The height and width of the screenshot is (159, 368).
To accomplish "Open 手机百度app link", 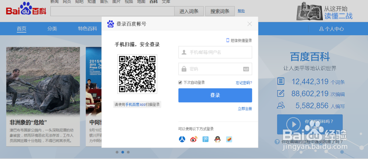I will 135,105.
